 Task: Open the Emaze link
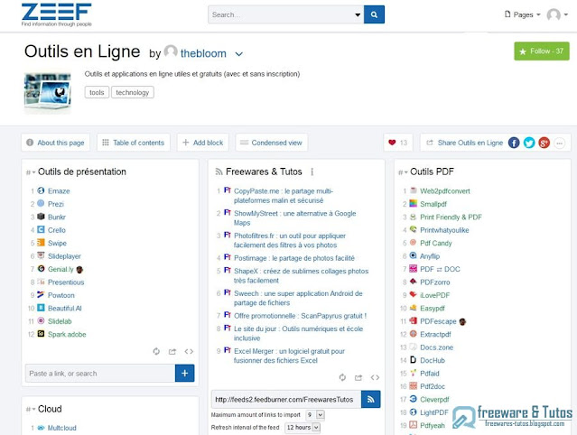tap(59, 190)
